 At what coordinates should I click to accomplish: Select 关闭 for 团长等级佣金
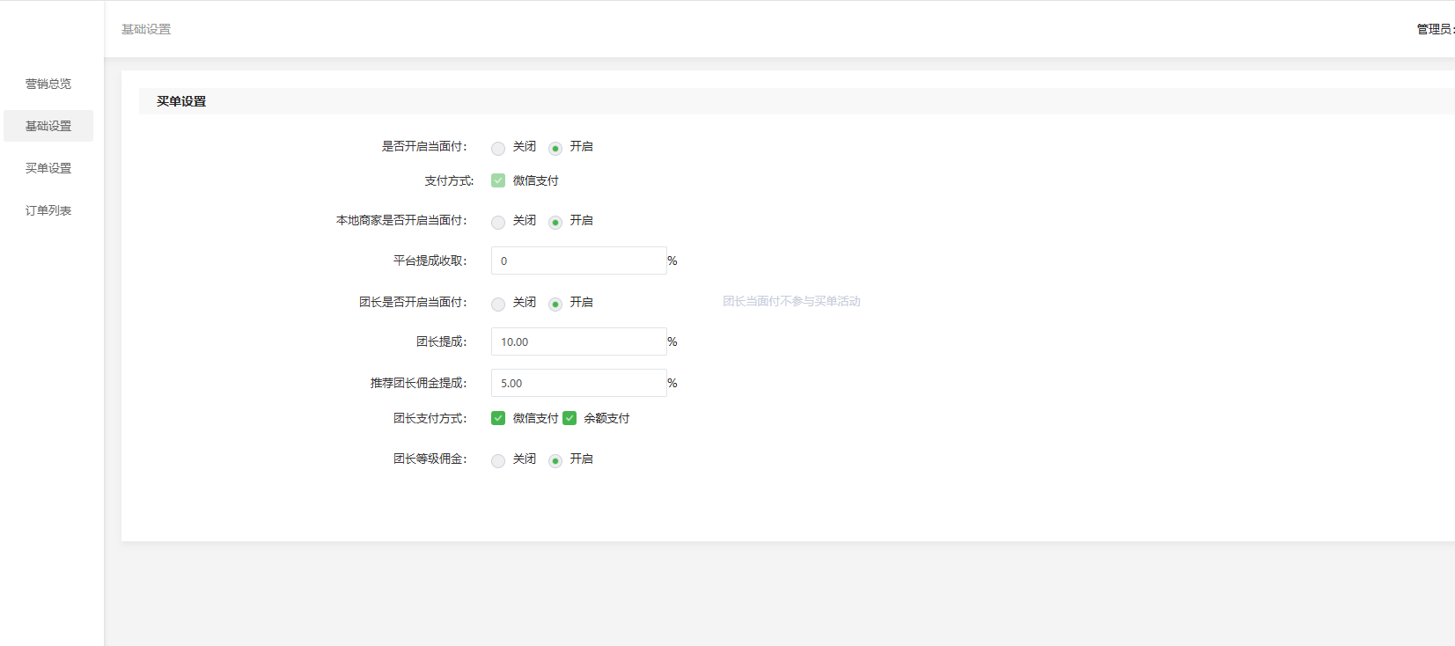coord(498,460)
